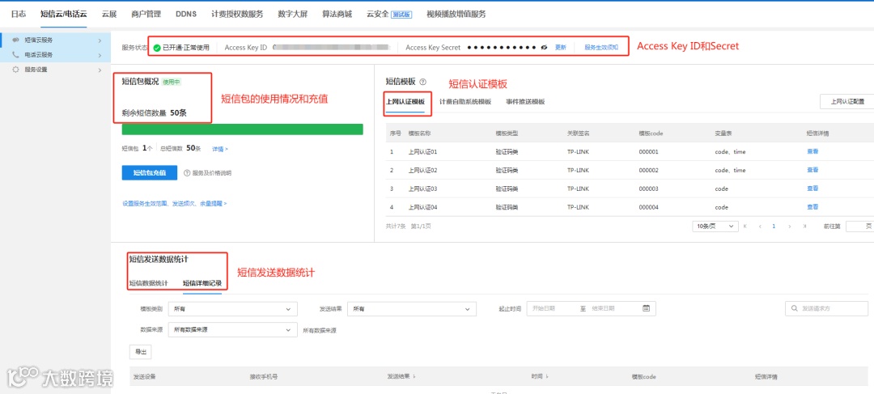Go to last page of template table
The image size is (874, 394).
click(804, 227)
